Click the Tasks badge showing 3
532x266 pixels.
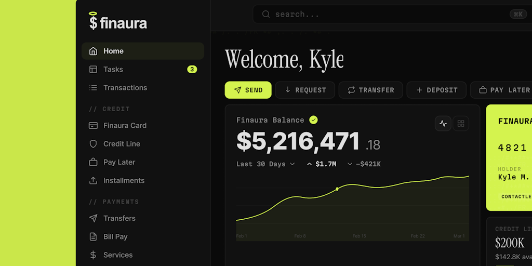192,70
